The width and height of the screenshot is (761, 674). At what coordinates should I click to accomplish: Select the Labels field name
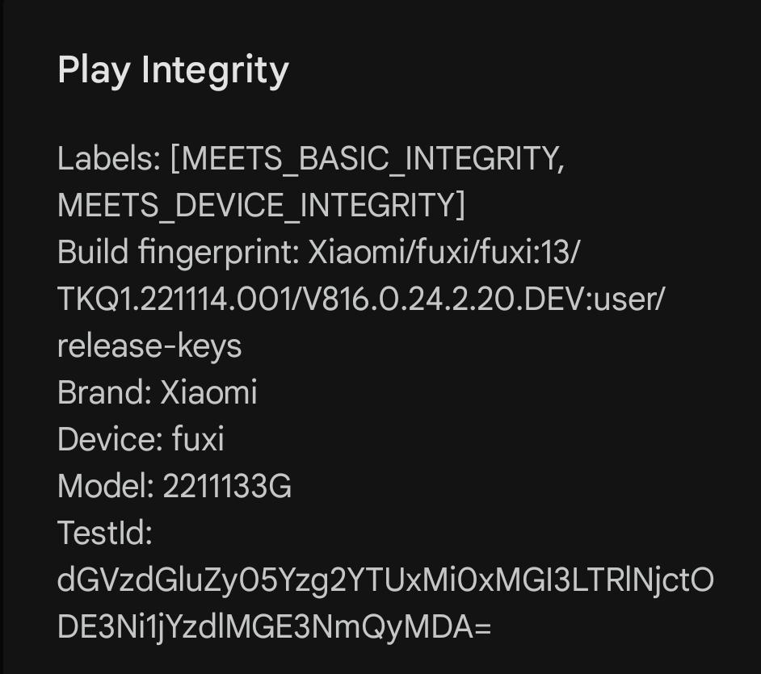pyautogui.click(x=108, y=159)
